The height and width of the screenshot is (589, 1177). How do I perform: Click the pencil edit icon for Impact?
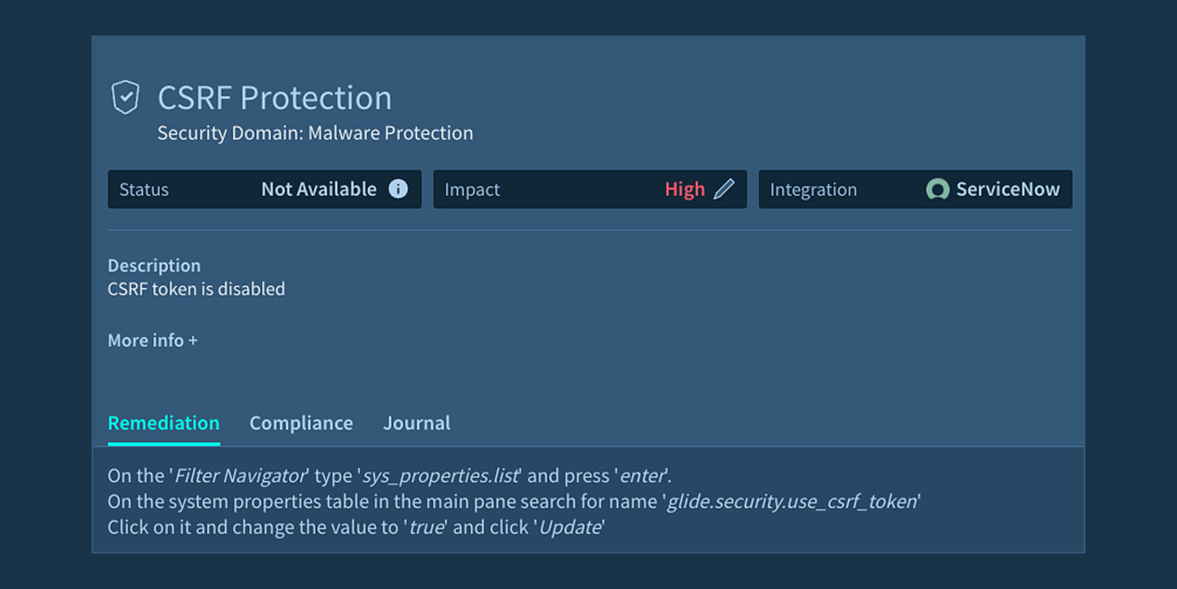coord(724,189)
